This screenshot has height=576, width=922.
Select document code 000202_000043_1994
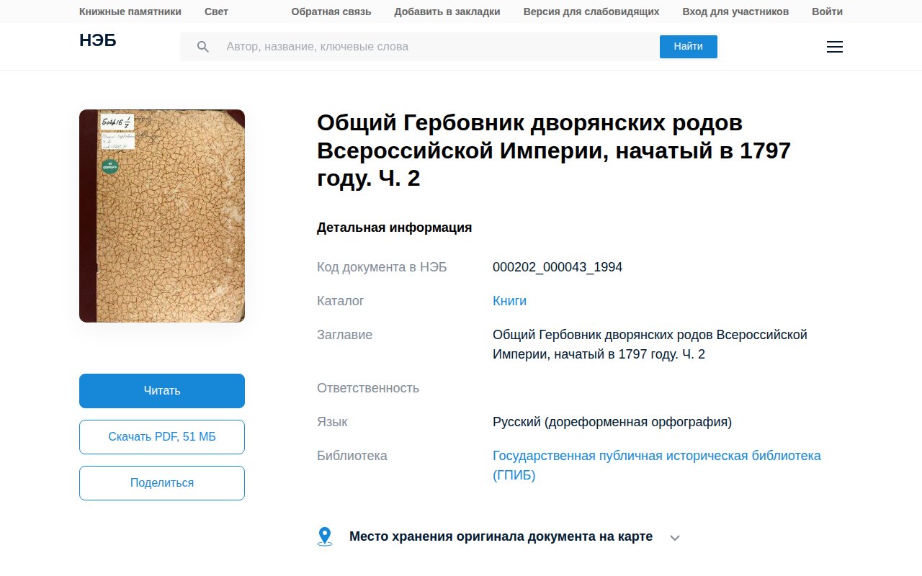click(558, 267)
